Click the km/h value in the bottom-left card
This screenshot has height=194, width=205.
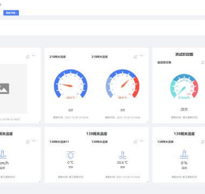(x=4, y=163)
